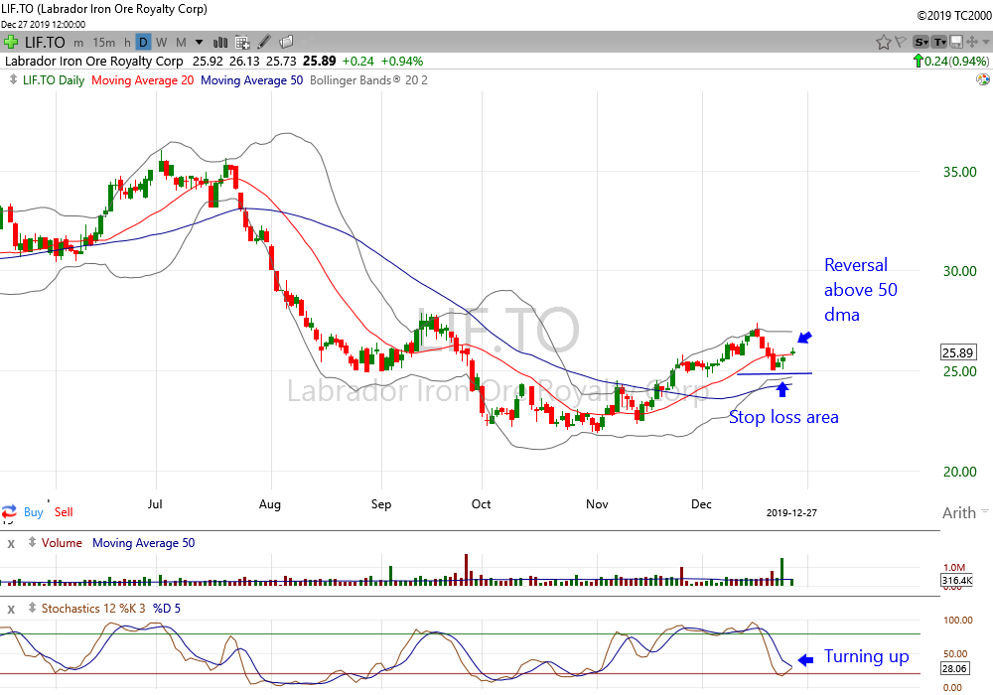This screenshot has height=695, width=993.
Task: Click the 2019-12-27 date label
Action: click(x=791, y=512)
